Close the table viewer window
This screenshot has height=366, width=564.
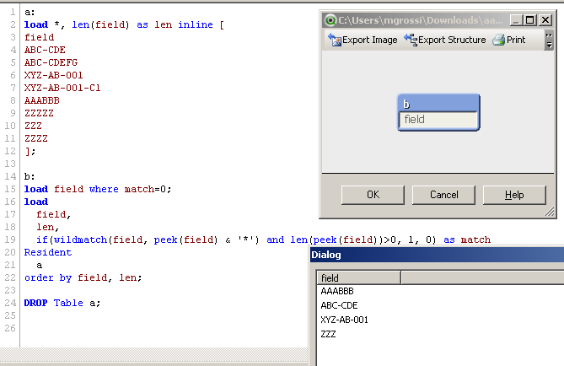(546, 20)
